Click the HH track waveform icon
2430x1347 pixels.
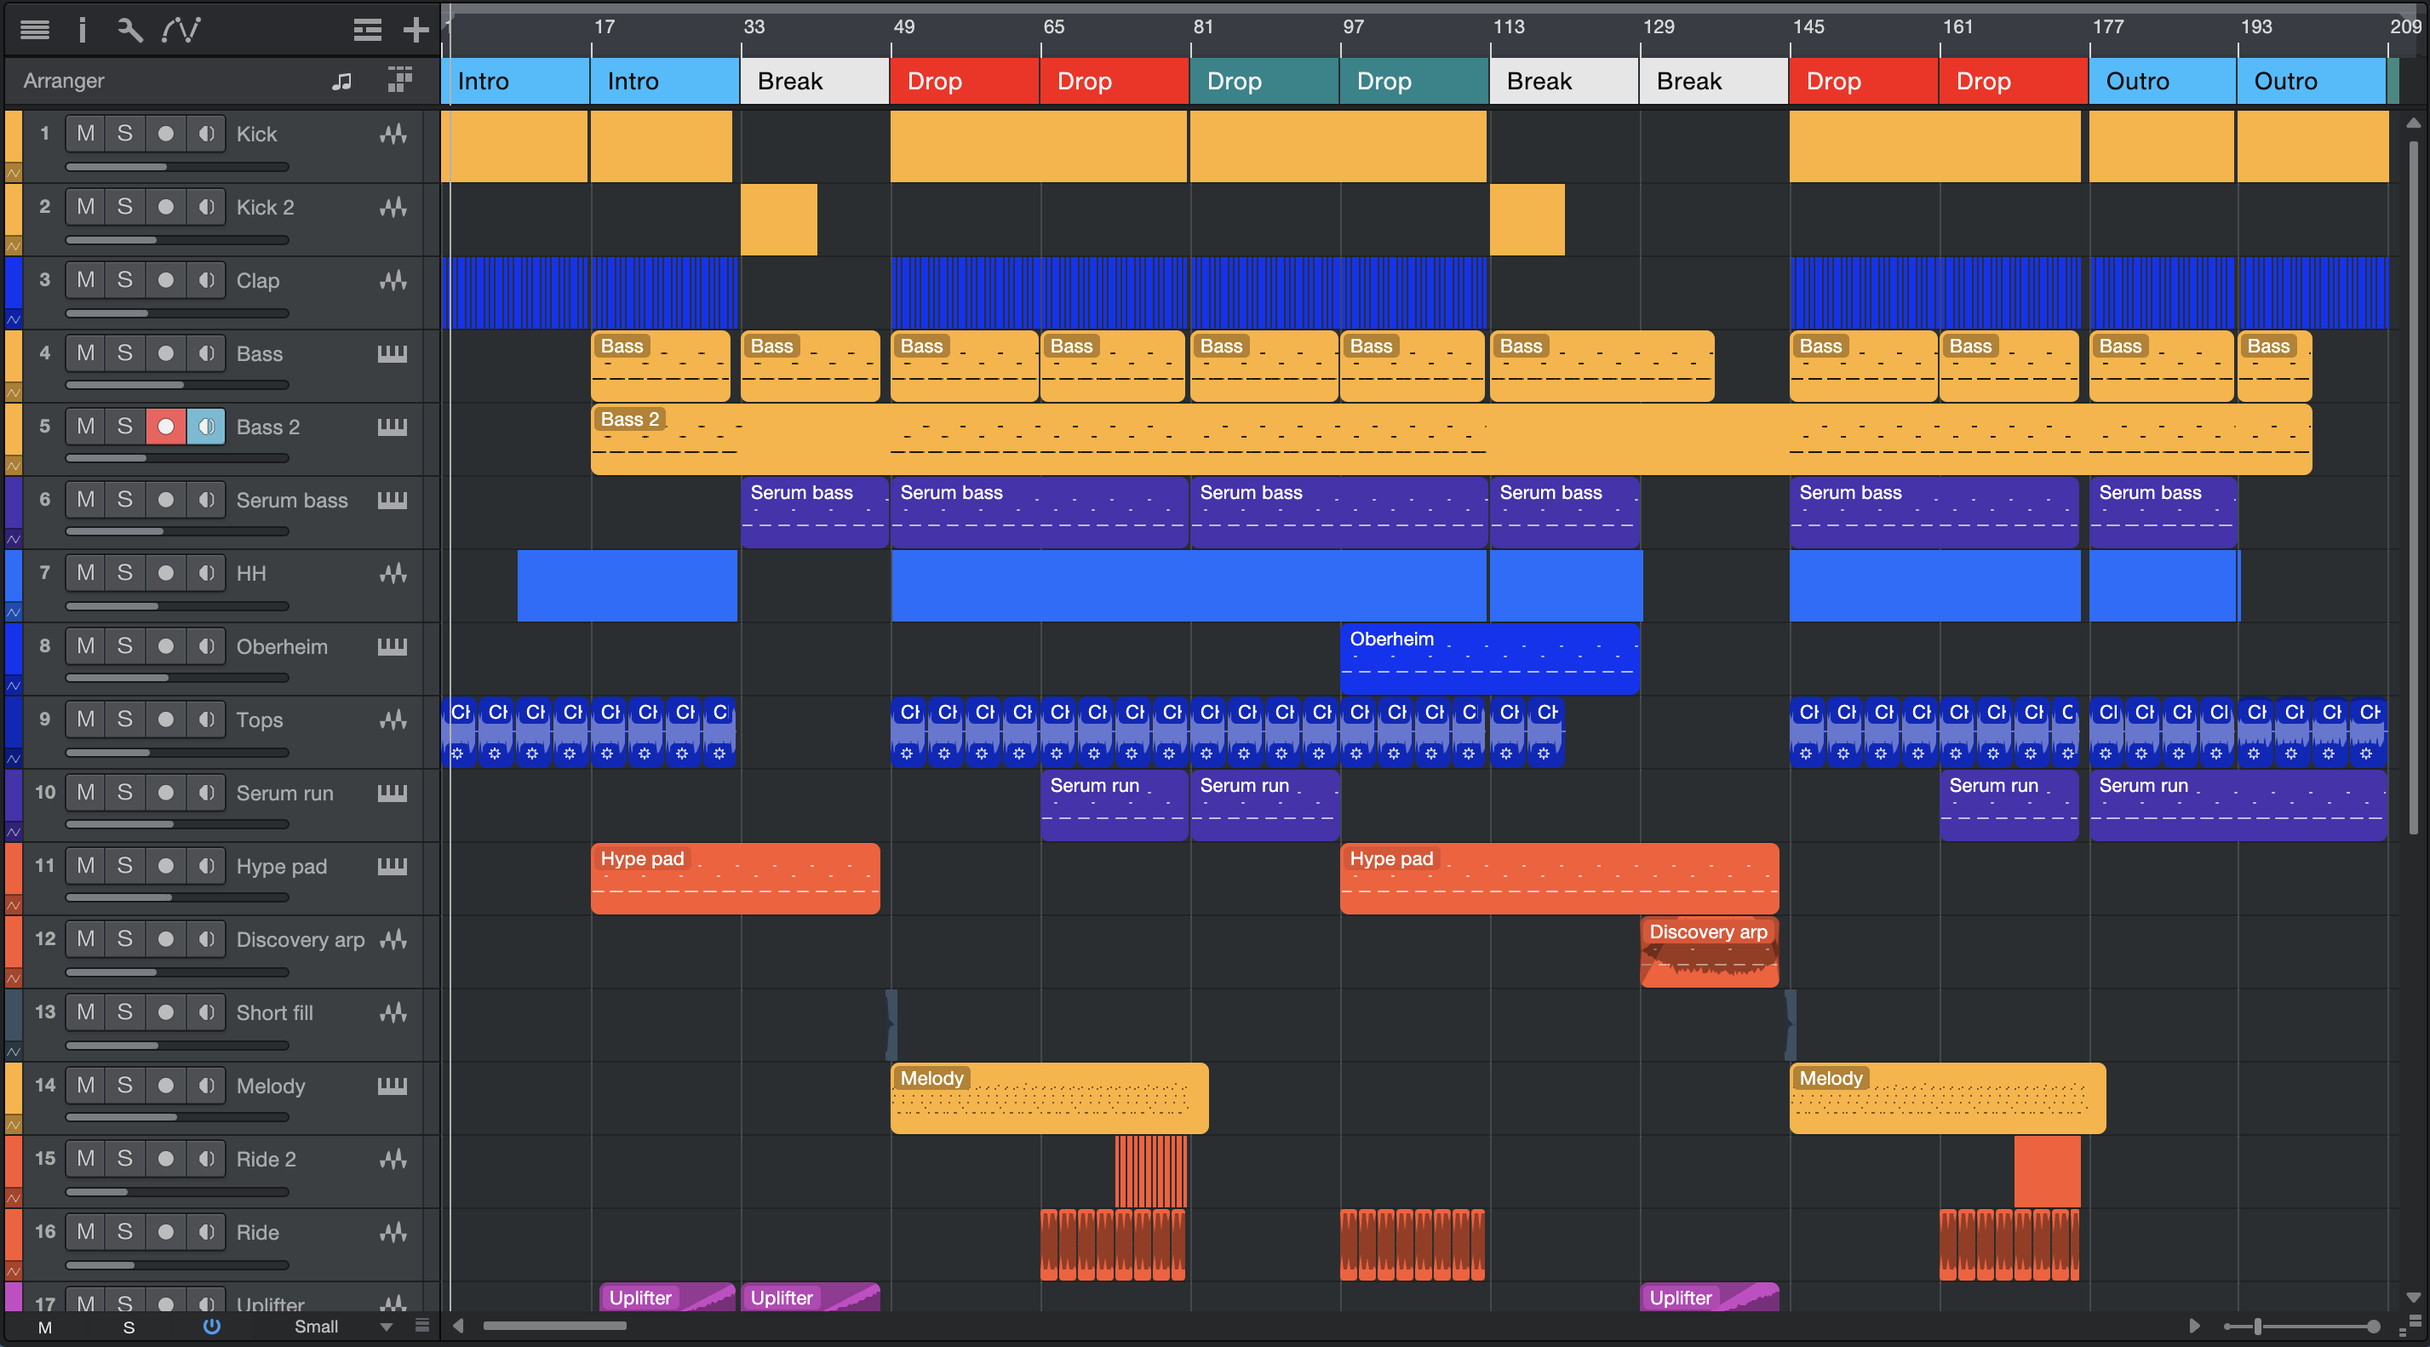(393, 572)
